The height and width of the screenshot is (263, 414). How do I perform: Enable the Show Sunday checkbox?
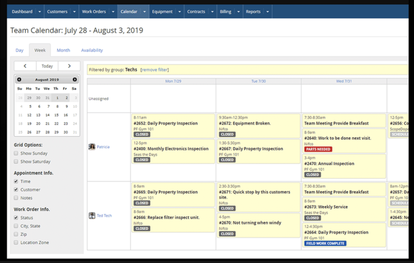pyautogui.click(x=16, y=153)
